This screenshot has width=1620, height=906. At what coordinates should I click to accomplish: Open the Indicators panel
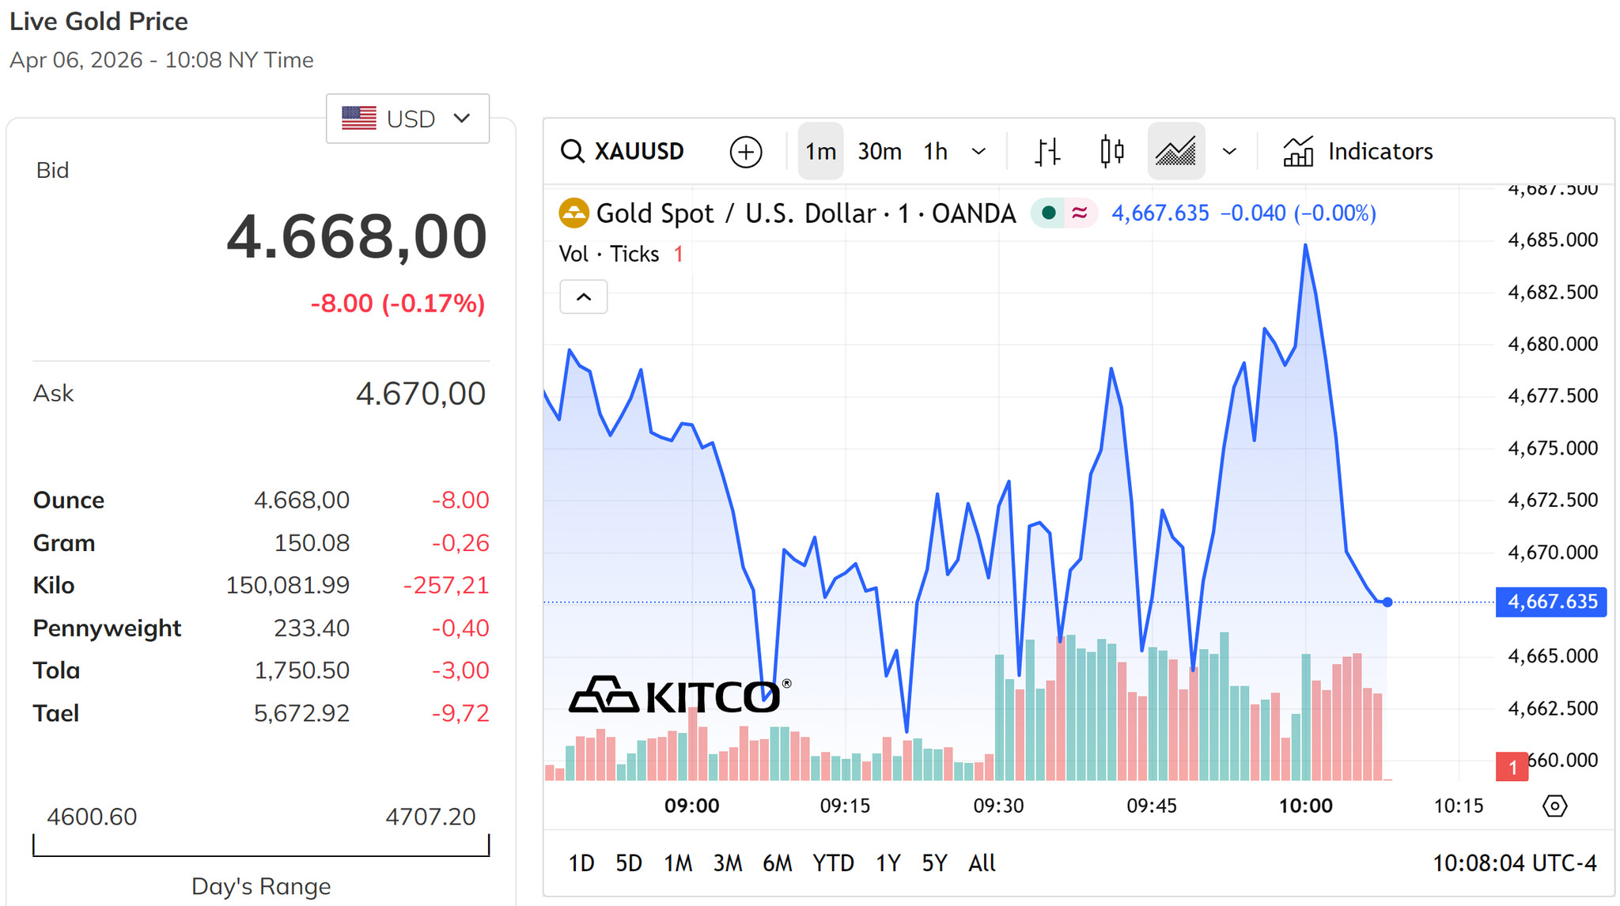click(x=1357, y=151)
